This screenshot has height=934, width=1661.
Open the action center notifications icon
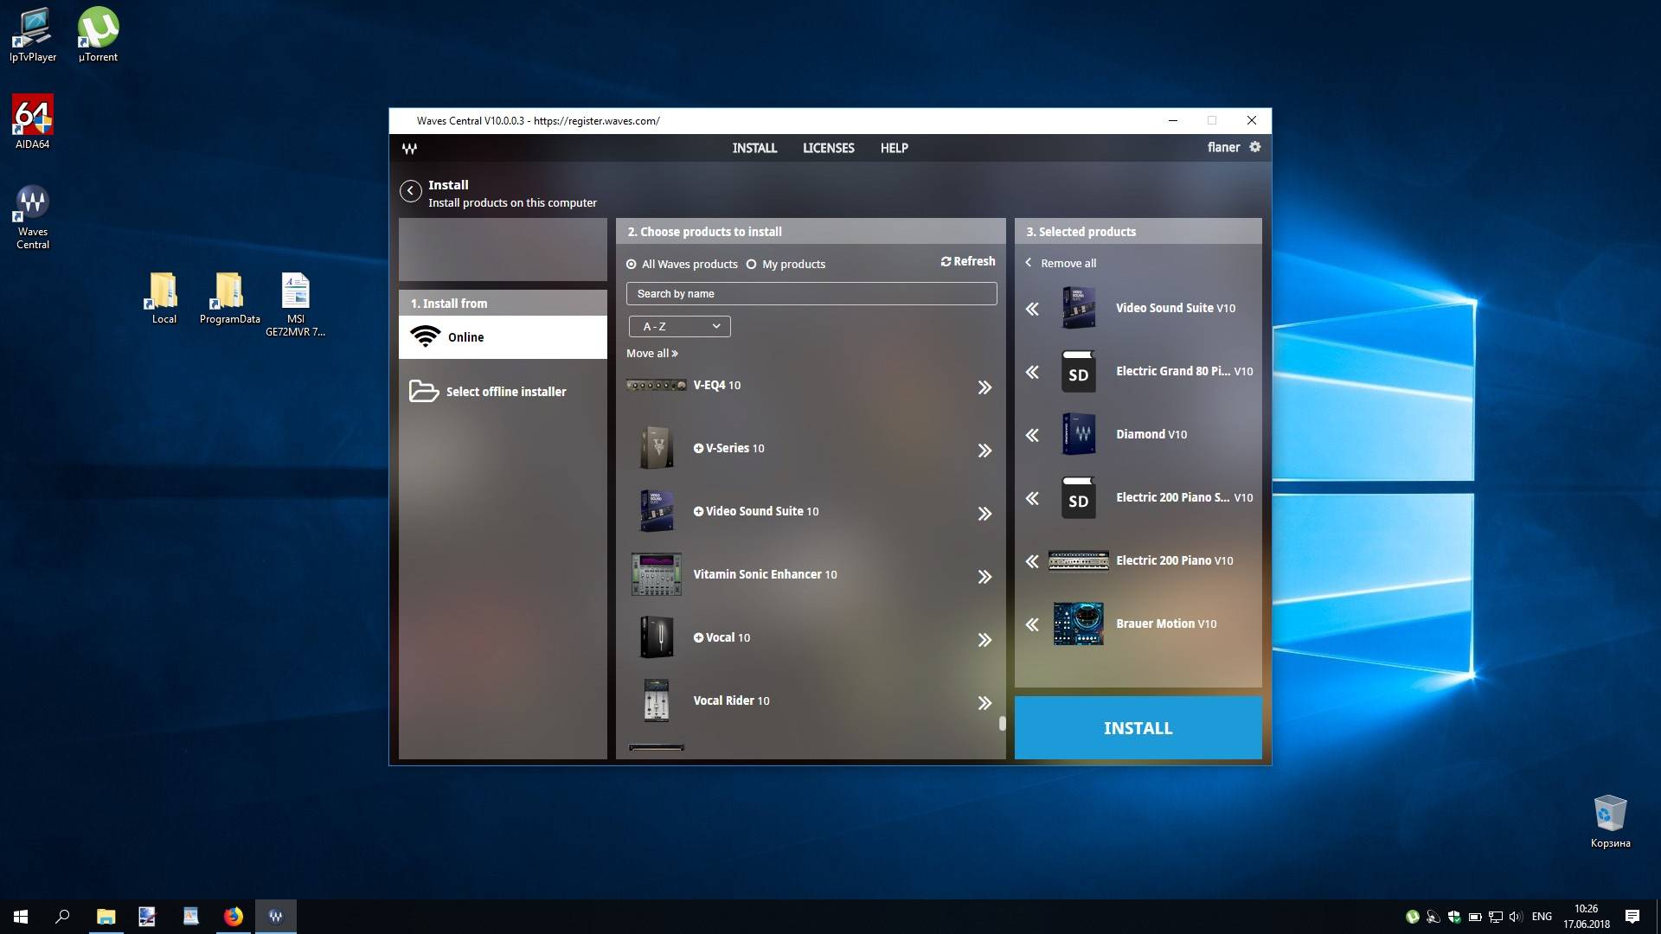coord(1632,917)
